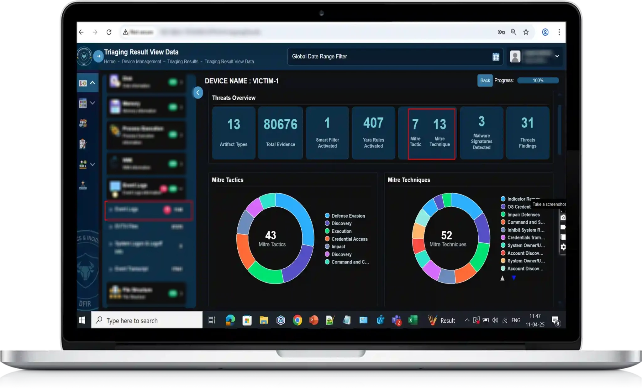Open the calendar icon in Global Date Range Filter
Image resolution: width=642 pixels, height=389 pixels.
tap(496, 56)
